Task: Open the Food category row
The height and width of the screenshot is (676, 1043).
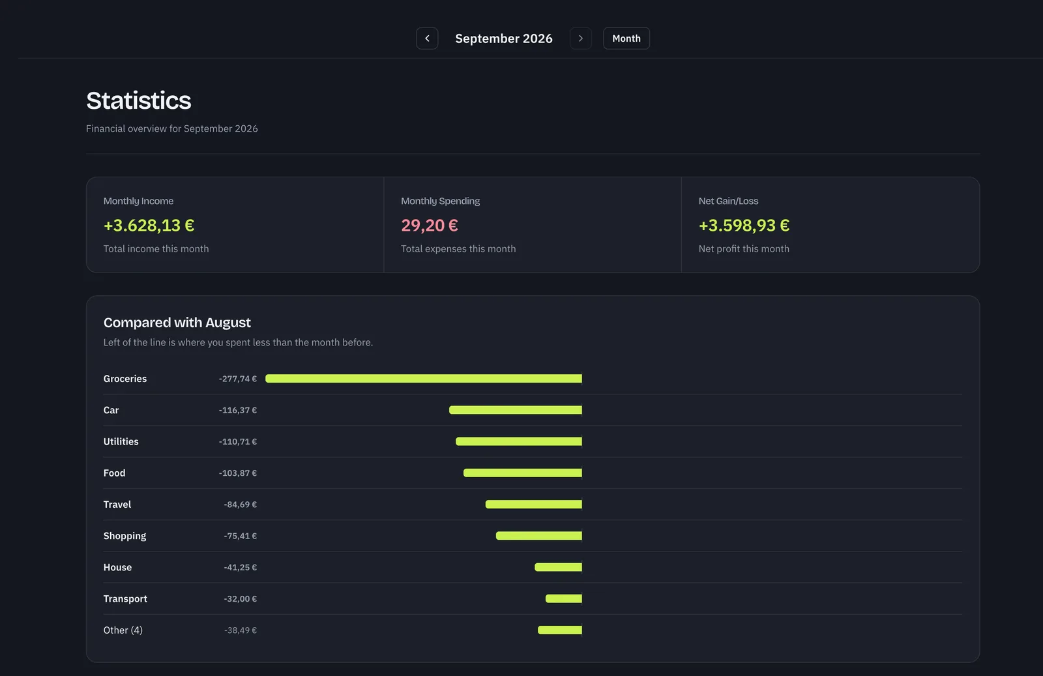Action: (533, 473)
